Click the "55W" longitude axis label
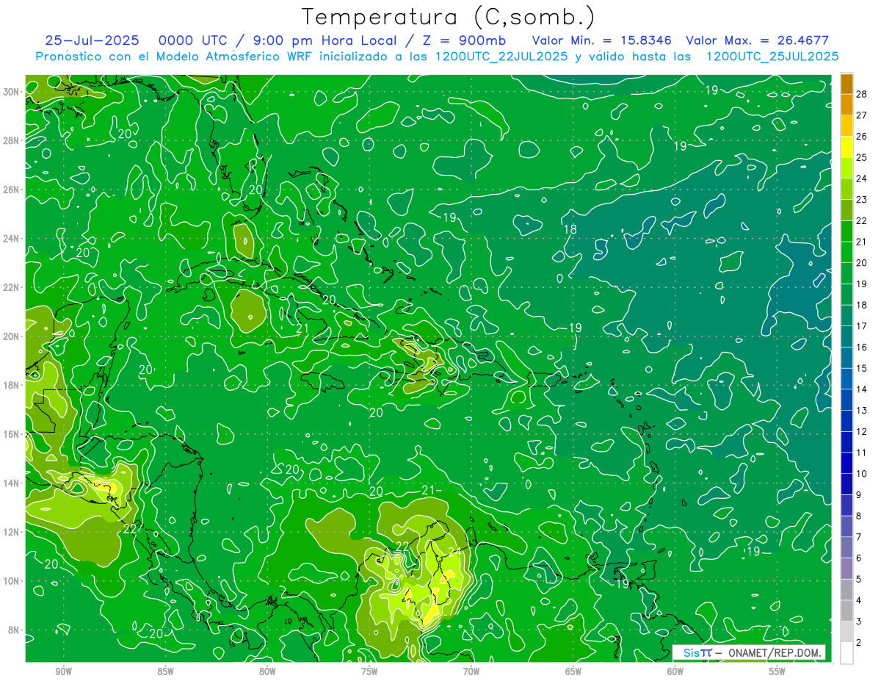Screen dimensions: 881x681 tap(777, 671)
